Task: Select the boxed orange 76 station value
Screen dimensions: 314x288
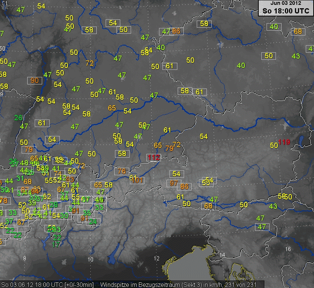Action: pyautogui.click(x=122, y=171)
